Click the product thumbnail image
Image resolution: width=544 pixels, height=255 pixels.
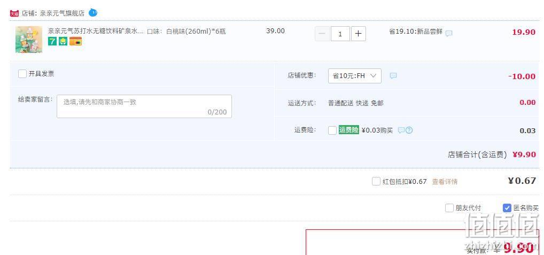[x=29, y=40]
